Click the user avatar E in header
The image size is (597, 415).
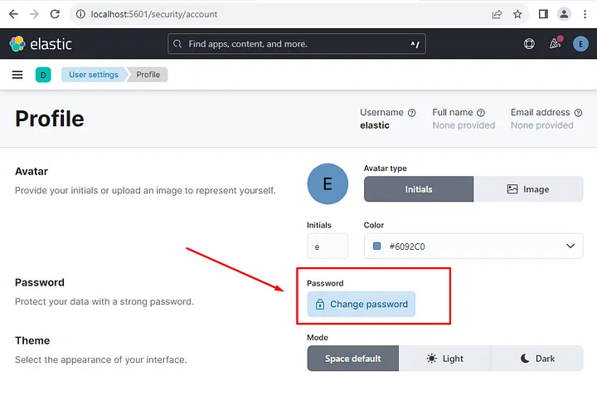coord(580,44)
